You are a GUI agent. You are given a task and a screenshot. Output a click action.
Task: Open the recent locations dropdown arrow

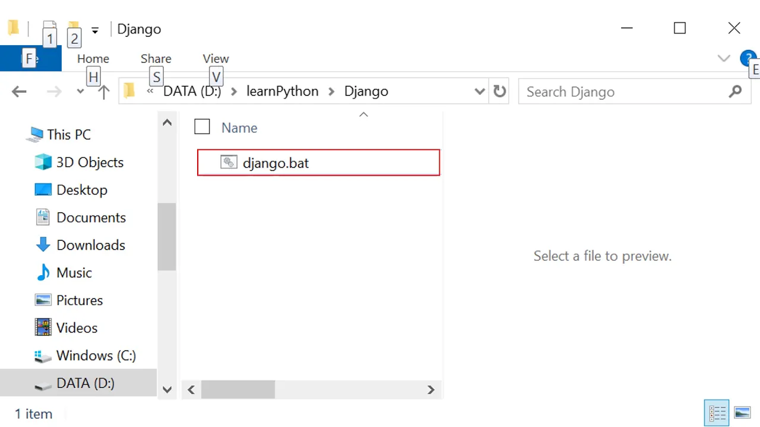coord(81,91)
